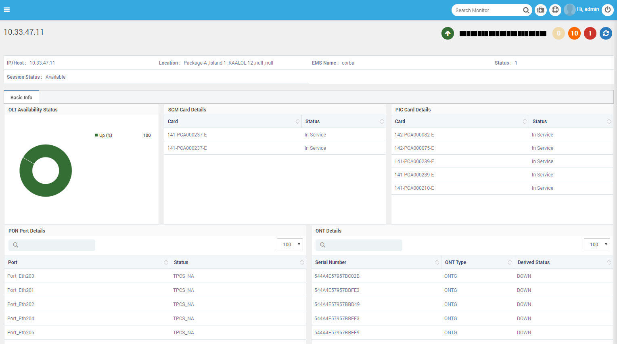Open the lifebuoy help icon
This screenshot has width=617, height=344.
click(555, 10)
